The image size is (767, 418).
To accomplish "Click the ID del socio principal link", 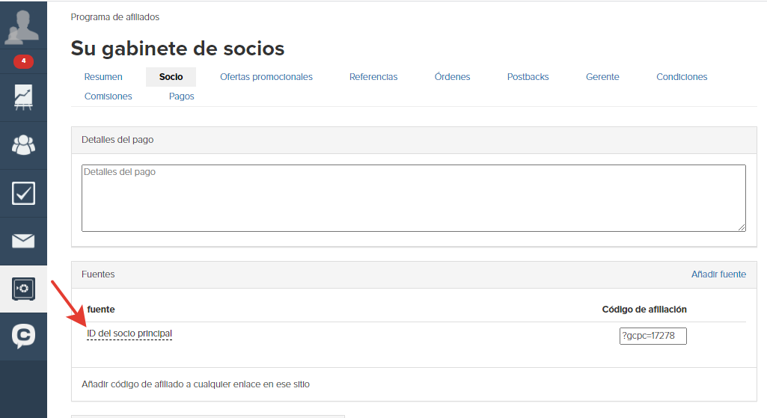I will (129, 334).
